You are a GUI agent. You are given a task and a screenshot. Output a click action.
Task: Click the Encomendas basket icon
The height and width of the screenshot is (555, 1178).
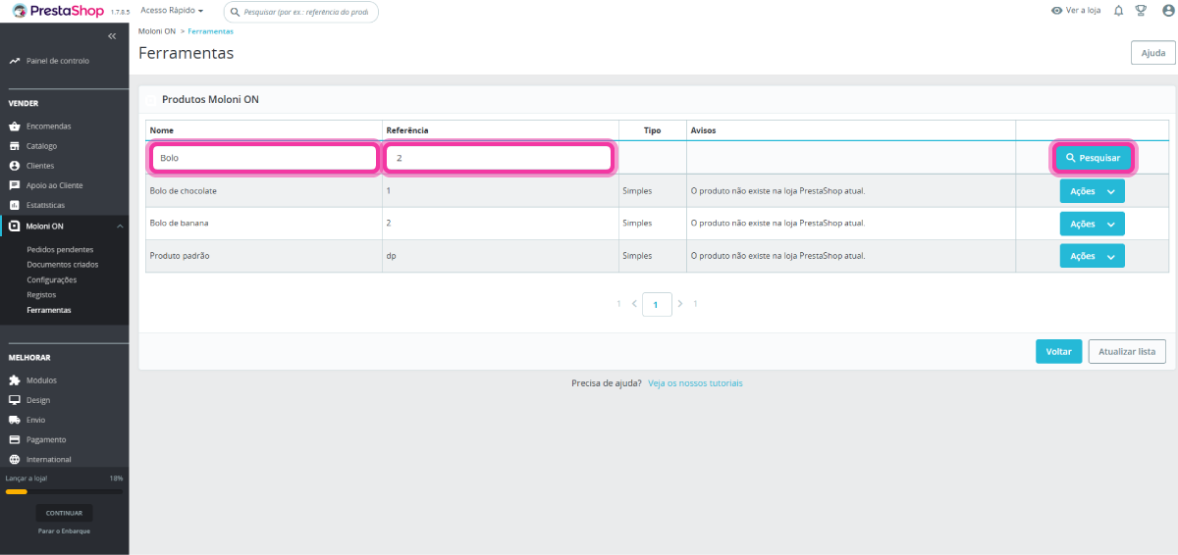coord(15,126)
